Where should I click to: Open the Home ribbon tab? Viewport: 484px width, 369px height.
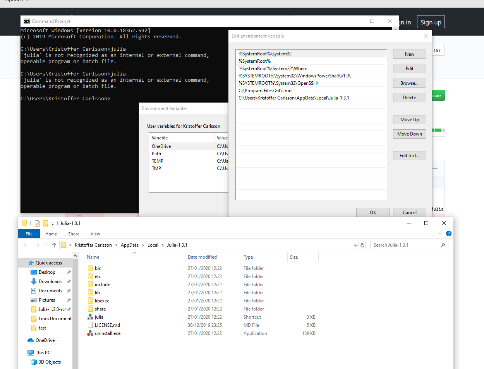pos(51,234)
